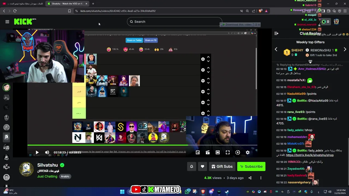Viewport: 349px width, 196px height.
Task: Reload the current page
Action: 15,11
